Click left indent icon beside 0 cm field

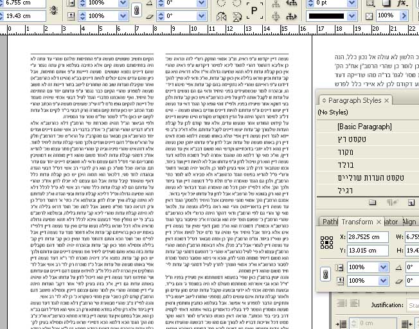341,324
